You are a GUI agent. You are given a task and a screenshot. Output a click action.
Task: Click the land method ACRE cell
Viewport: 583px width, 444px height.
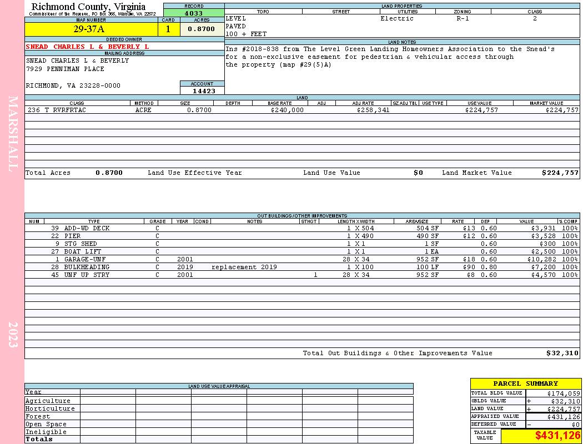click(143, 110)
